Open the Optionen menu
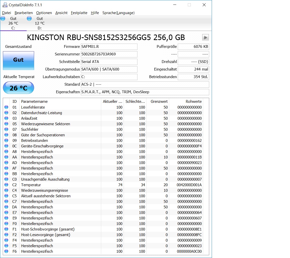The height and width of the screenshot is (258, 290). [x=44, y=13]
